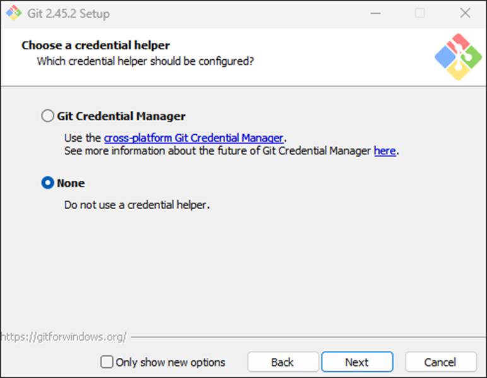Go to the previous step with Back

coord(282,362)
